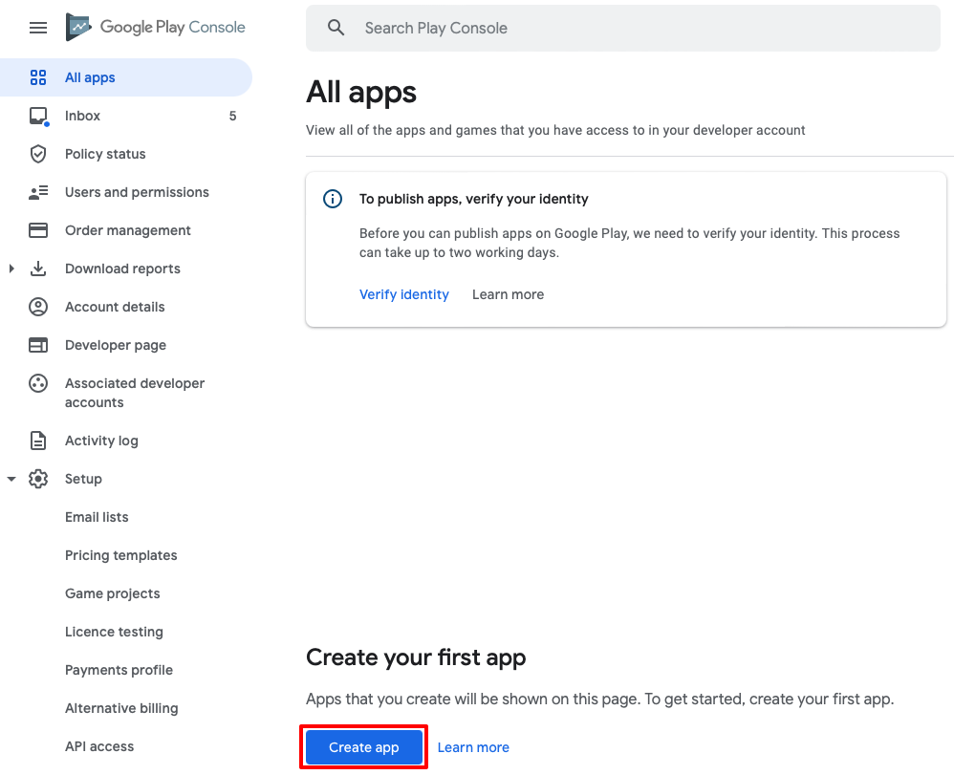This screenshot has height=775, width=954.
Task: Click the Activity log document icon
Action: pos(38,441)
